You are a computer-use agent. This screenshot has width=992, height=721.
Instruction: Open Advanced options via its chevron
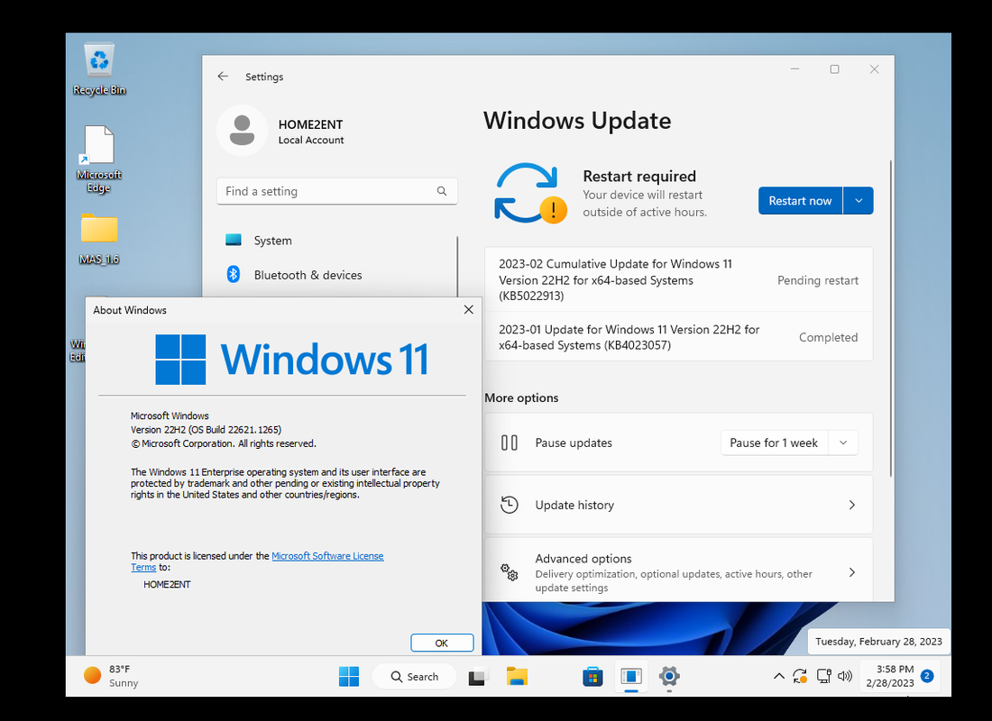851,572
